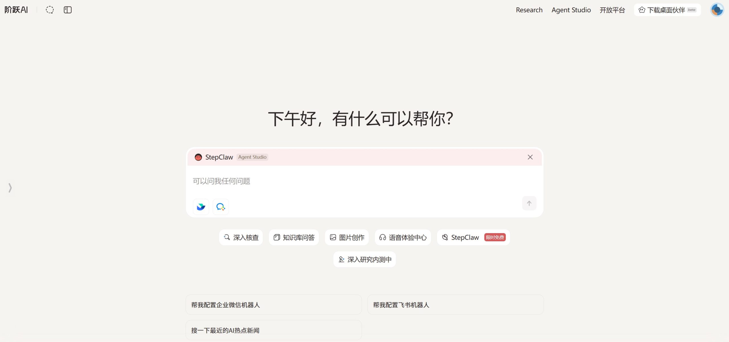Click the 下载桌面伙伴 beta button
Viewport: 729px width, 342px height.
point(667,10)
